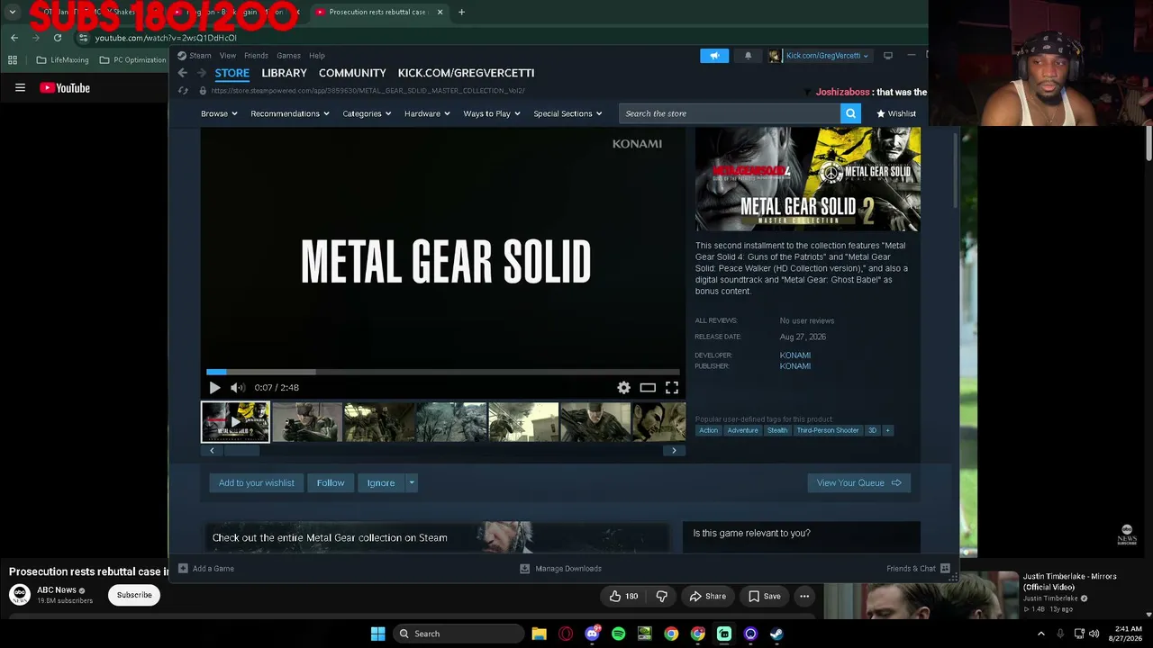Click the Adventure tag
Screen dimensions: 1153x648
743,431
